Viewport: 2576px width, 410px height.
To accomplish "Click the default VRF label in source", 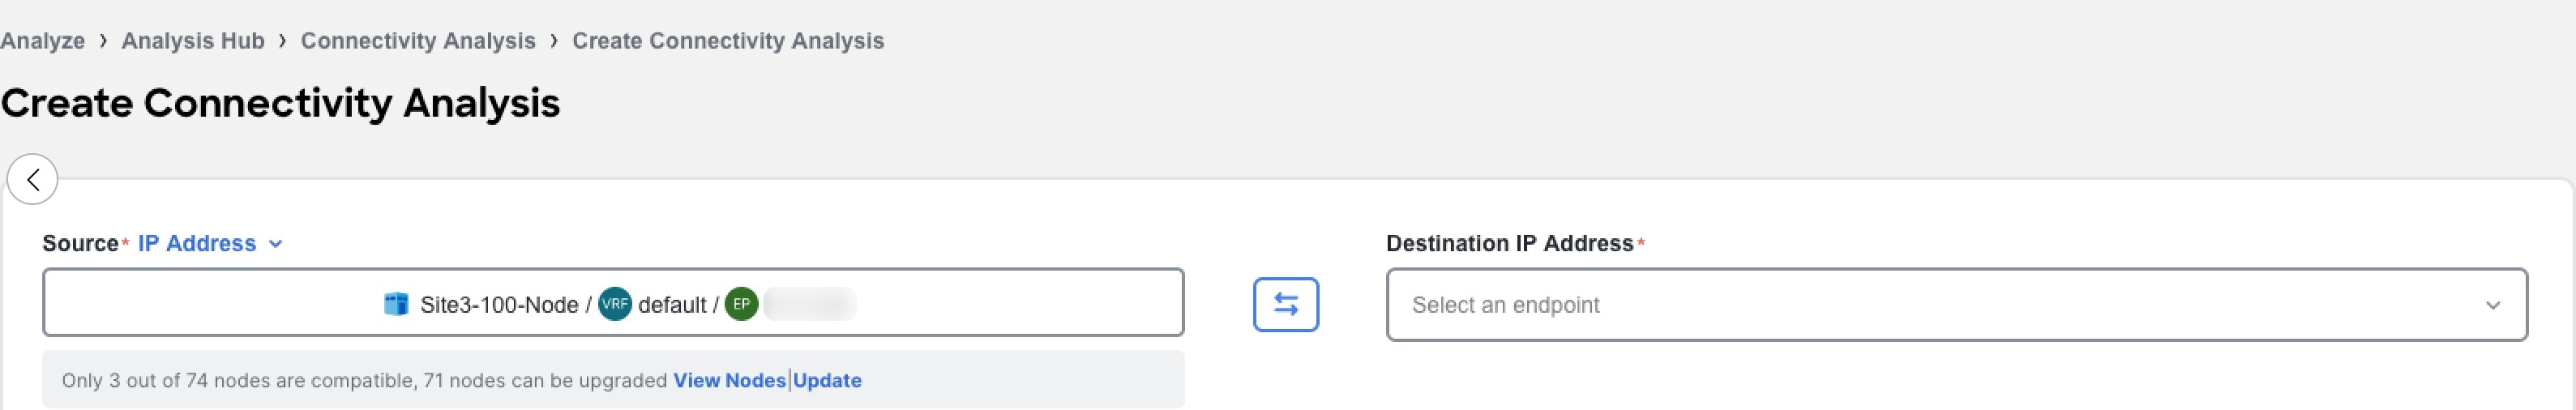I will click(x=672, y=305).
